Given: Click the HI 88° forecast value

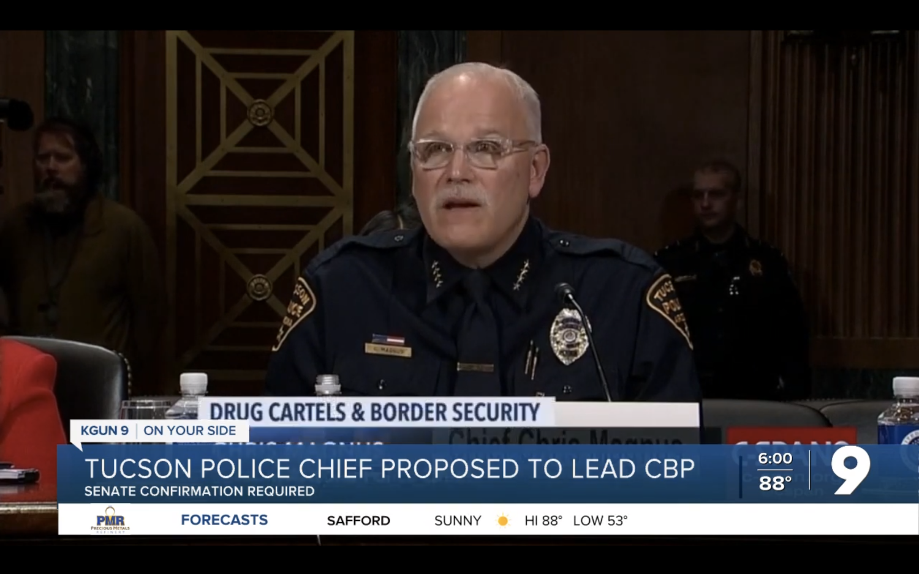Looking at the screenshot, I should 543,521.
